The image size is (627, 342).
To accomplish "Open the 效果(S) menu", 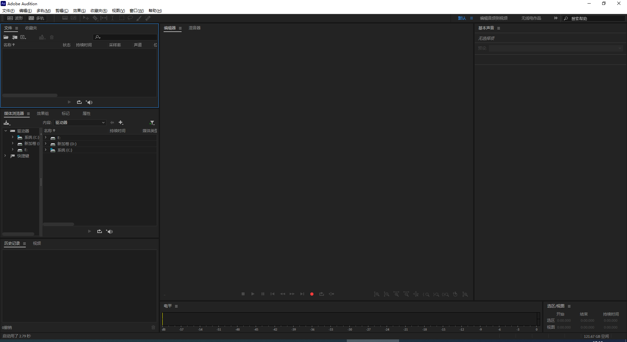I will coord(79,11).
